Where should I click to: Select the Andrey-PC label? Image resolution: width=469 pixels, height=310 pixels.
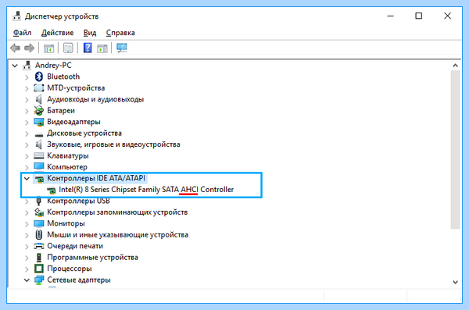click(x=53, y=65)
